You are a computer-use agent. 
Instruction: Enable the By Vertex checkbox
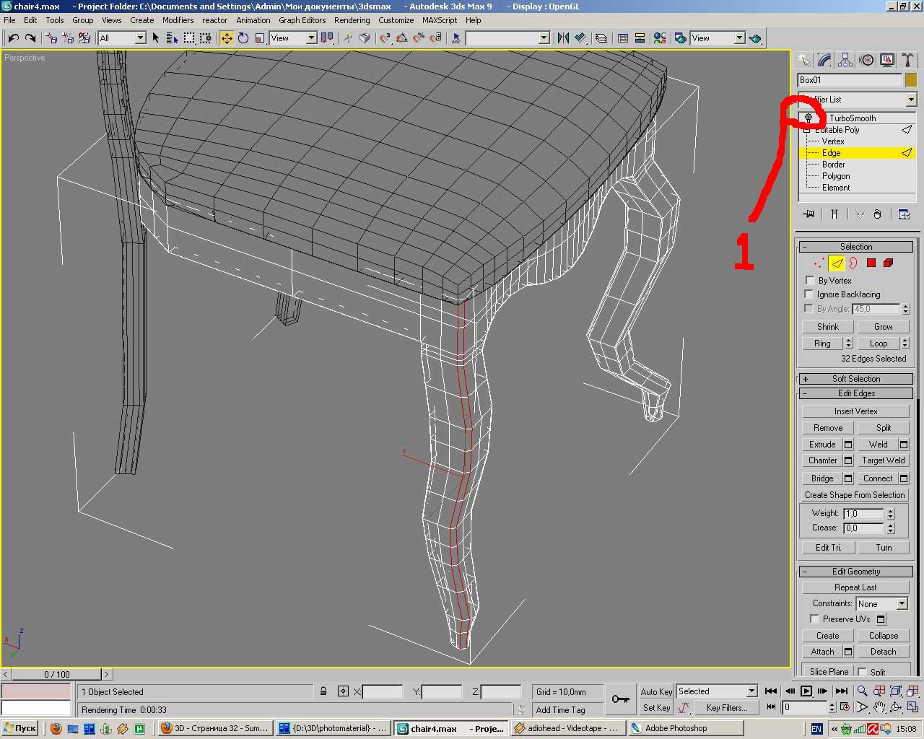pyautogui.click(x=809, y=281)
